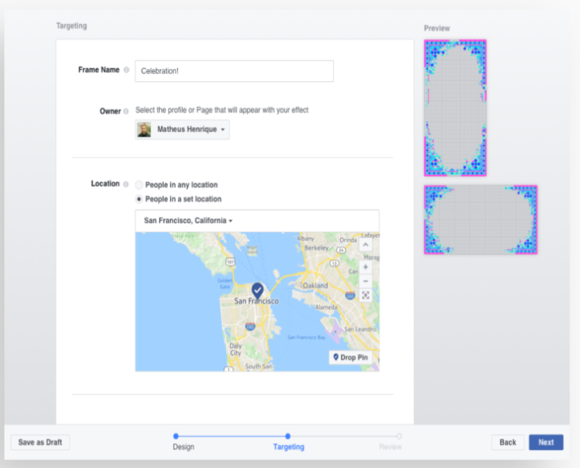Viewport: 580px width, 468px height.
Task: Go to the Review step
Action: click(390, 447)
